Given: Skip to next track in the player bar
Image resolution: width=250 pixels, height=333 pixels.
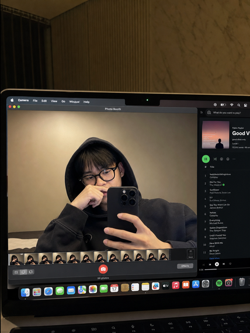Looking at the screenshot, I should 224,264.
